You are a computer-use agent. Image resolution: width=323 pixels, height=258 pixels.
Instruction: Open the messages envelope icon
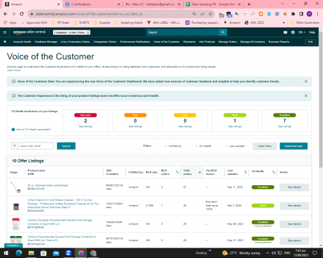pyautogui.click(x=286, y=32)
